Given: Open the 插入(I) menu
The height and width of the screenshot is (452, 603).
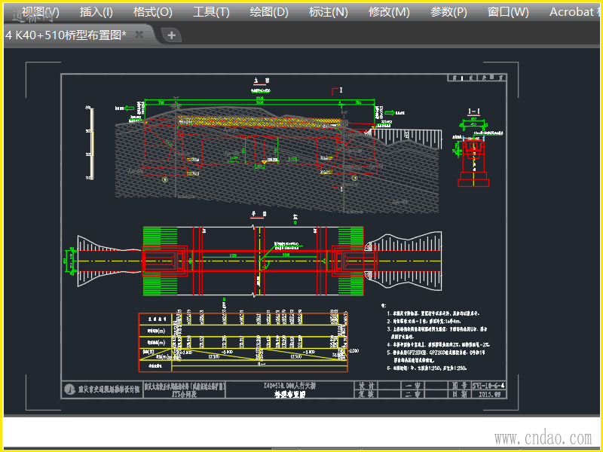Looking at the screenshot, I should (96, 12).
